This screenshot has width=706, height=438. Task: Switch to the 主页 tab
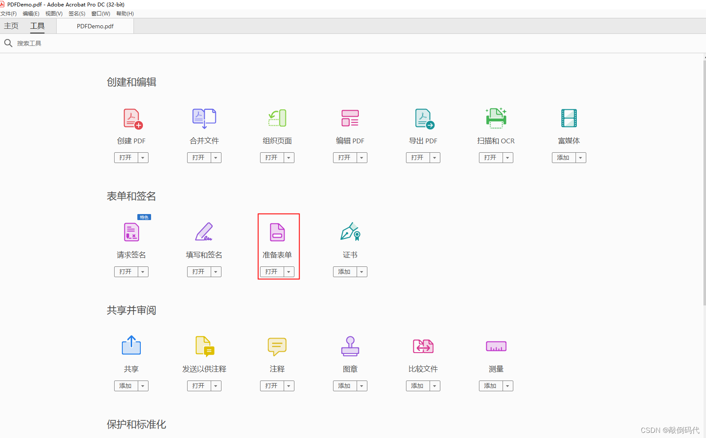[x=11, y=26]
